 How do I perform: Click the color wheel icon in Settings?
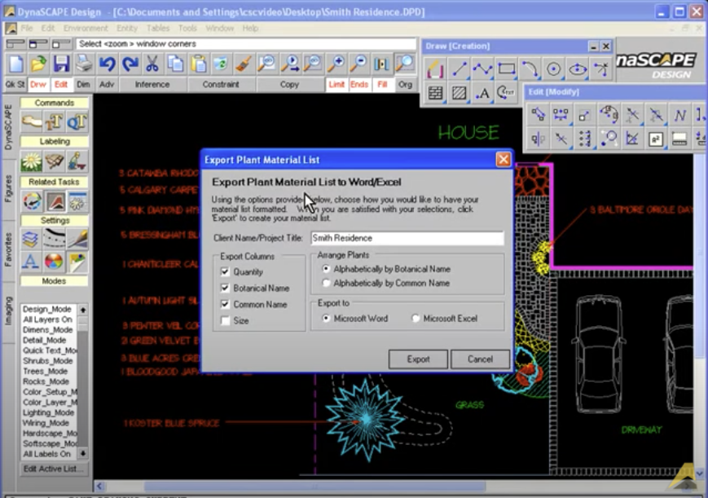(x=54, y=261)
